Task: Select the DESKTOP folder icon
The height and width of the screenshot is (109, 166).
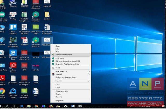Action: point(24,3)
